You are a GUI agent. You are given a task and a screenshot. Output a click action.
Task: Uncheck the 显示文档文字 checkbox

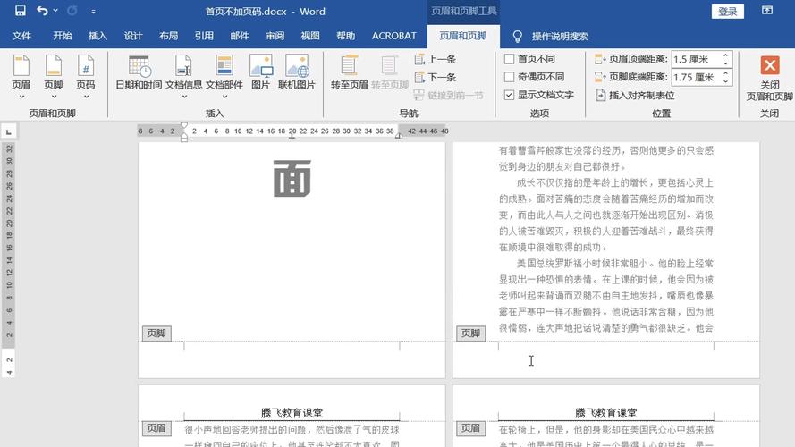(509, 95)
